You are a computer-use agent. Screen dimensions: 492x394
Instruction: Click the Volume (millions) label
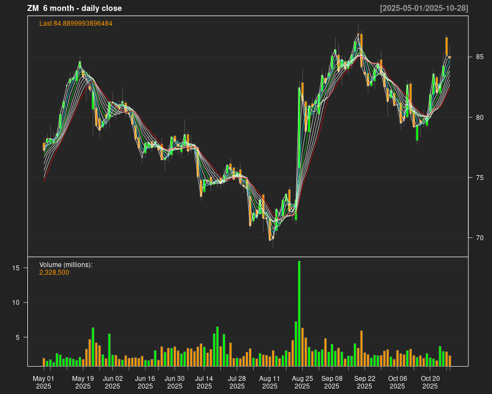click(x=66, y=265)
